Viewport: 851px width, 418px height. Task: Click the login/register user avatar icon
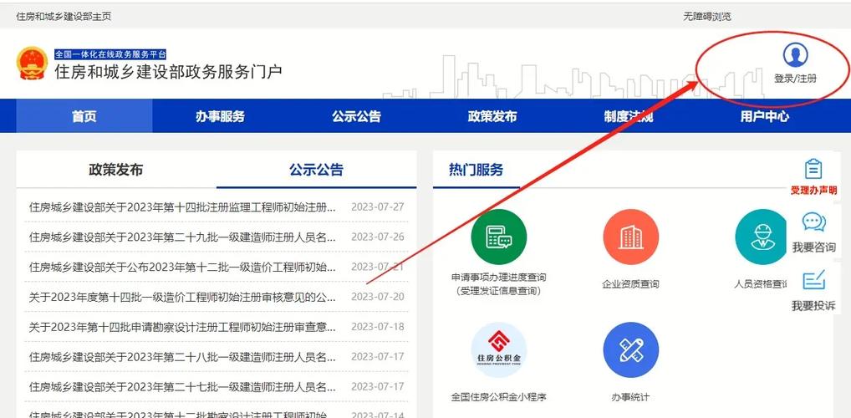[795, 55]
